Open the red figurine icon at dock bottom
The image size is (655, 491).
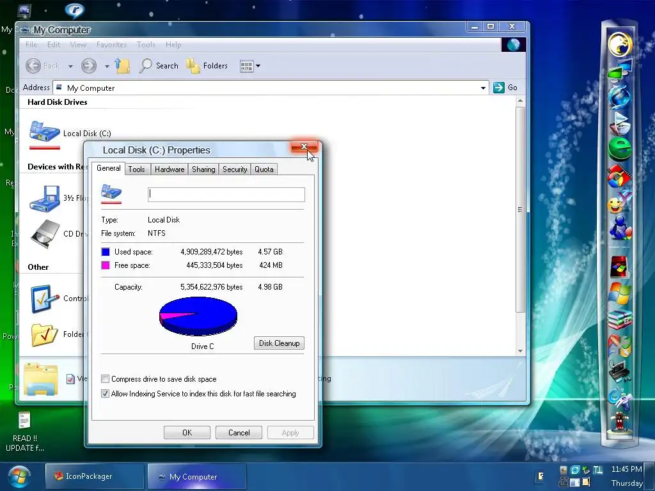coord(619,423)
